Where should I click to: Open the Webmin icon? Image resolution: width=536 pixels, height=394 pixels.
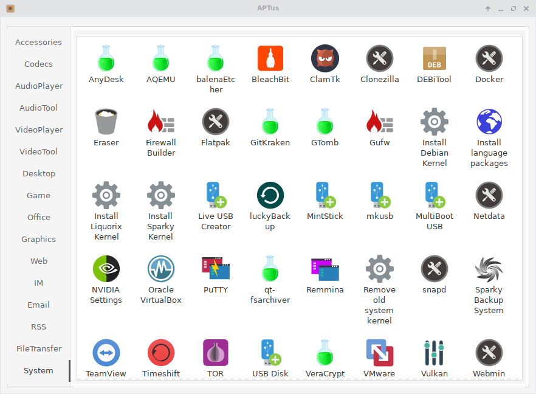(x=489, y=353)
